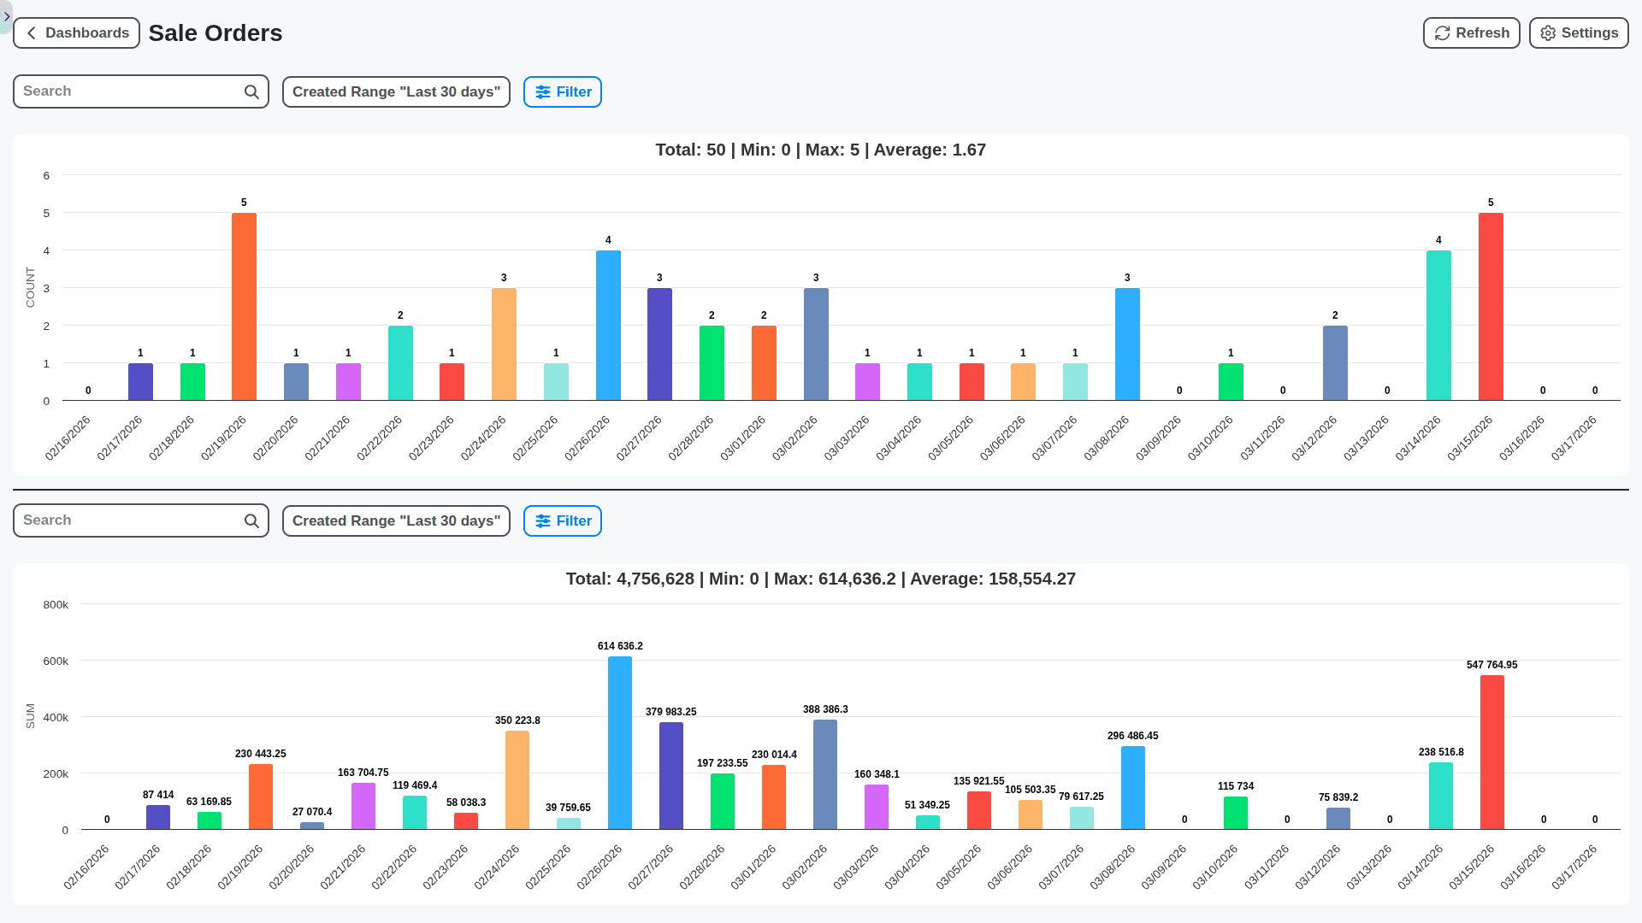Navigate back using the Dashboards button
The image size is (1642, 923).
click(76, 32)
